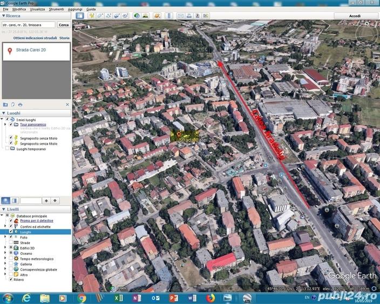Image resolution: width=380 pixels, height=304 pixels.
Task: Click Ottieni indicazioni stradali link
Action: (x=35, y=38)
